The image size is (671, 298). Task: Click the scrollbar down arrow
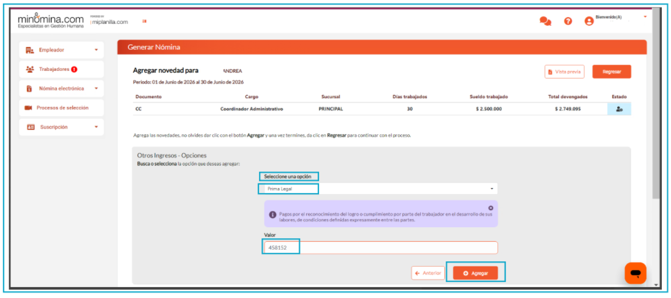[656, 285]
